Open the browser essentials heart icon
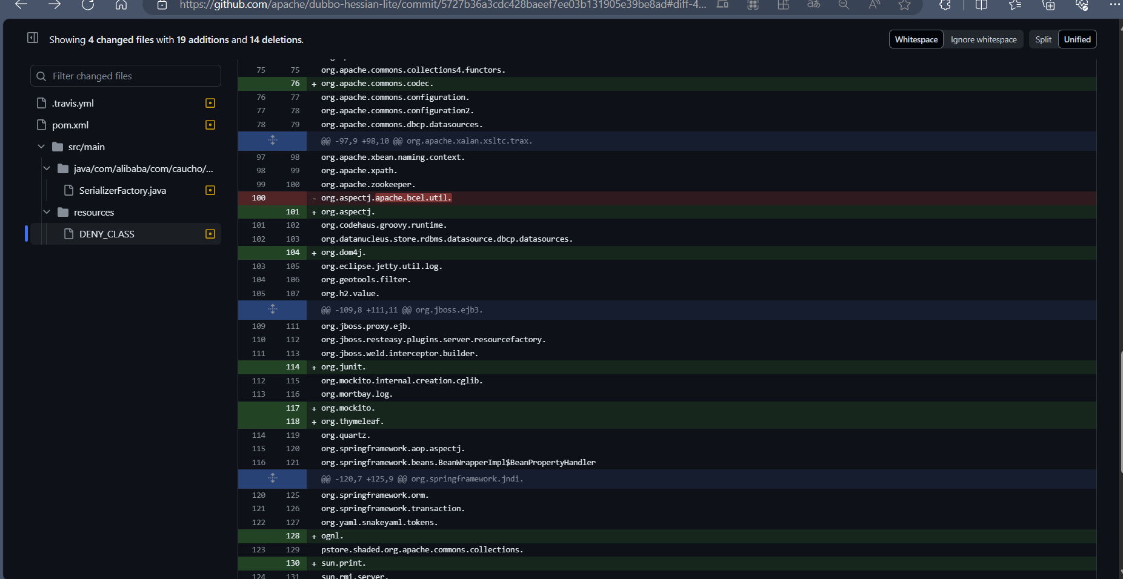Image resolution: width=1123 pixels, height=579 pixels. click(1082, 5)
